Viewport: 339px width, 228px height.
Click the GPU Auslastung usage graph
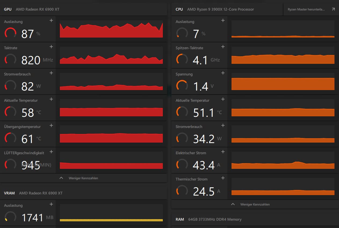click(x=111, y=29)
